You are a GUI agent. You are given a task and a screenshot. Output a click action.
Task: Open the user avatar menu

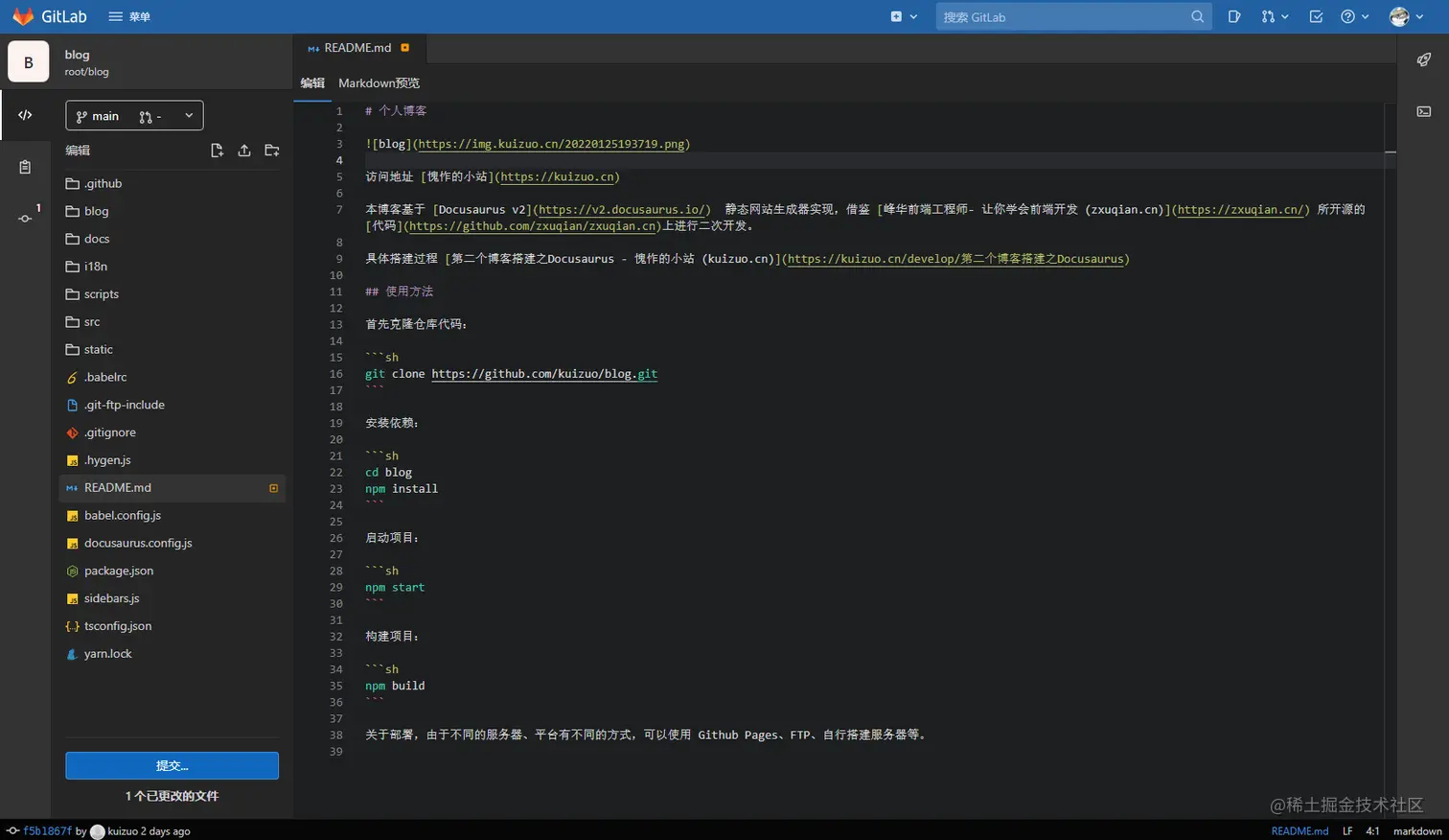click(1406, 16)
